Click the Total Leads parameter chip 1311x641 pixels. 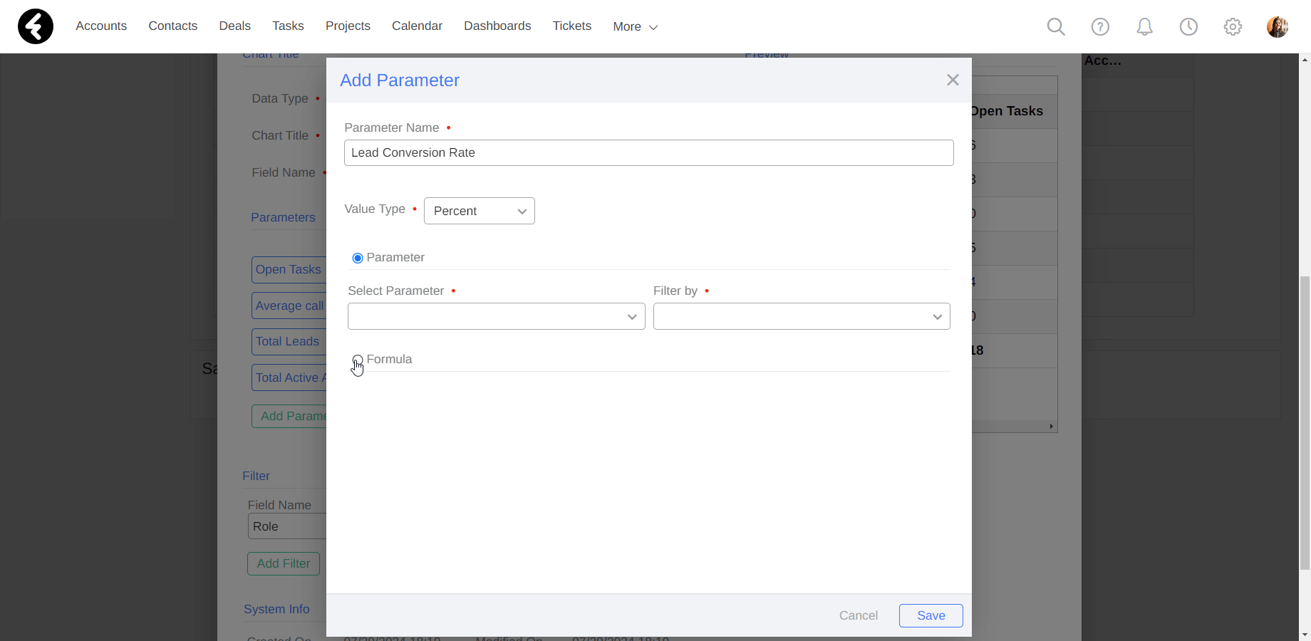[289, 341]
